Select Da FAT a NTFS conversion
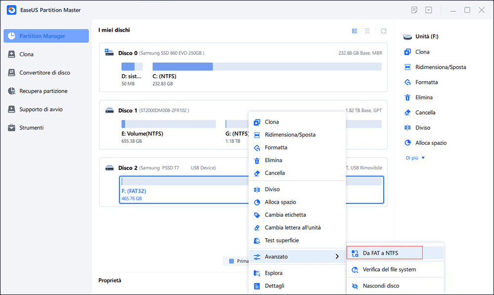This screenshot has width=494, height=295. (395, 253)
